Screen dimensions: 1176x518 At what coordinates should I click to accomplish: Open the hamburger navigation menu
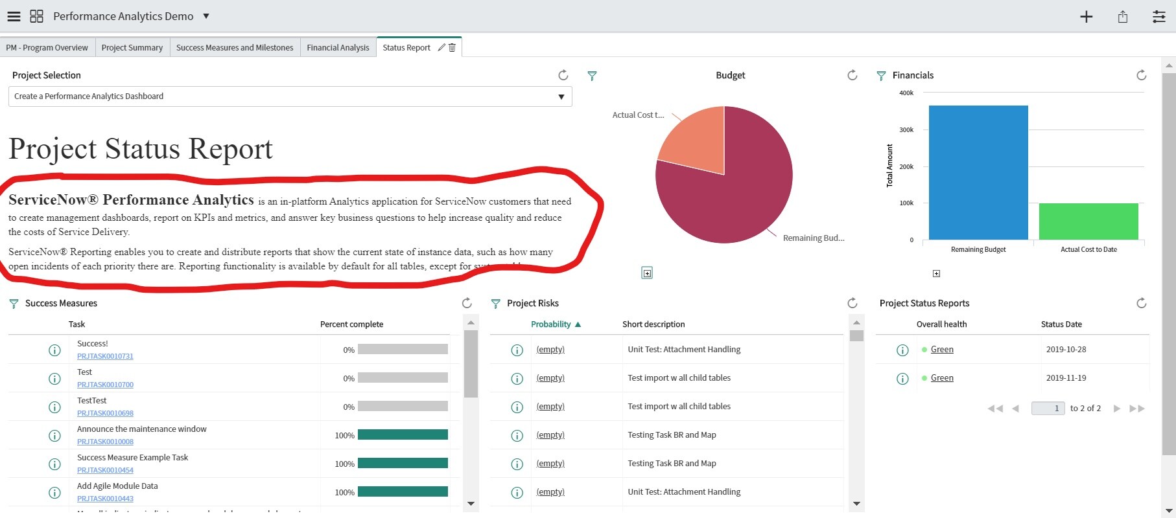[14, 16]
